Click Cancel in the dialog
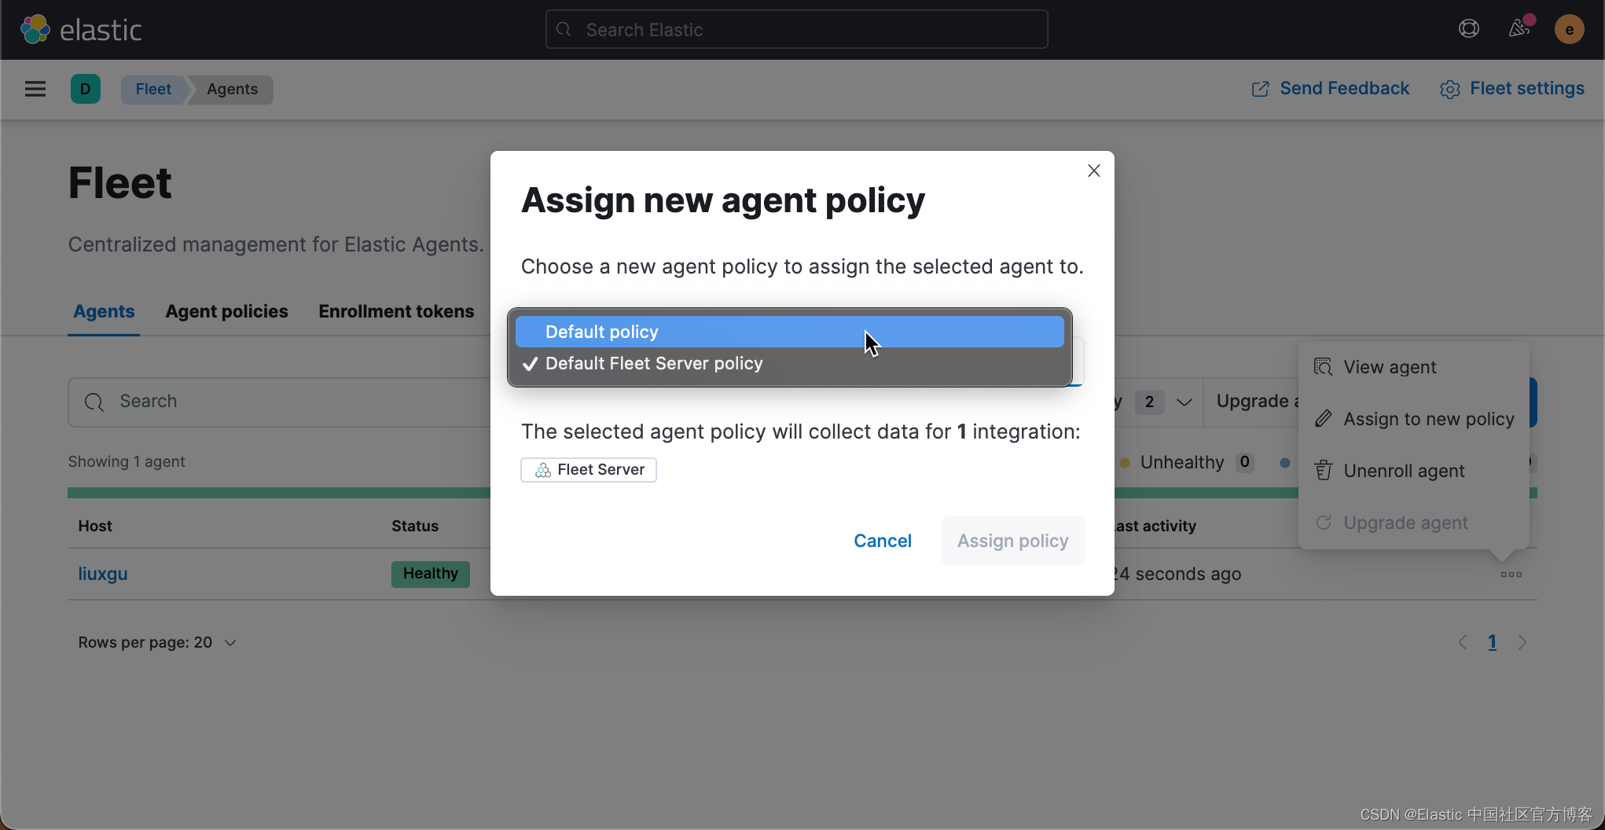Viewport: 1605px width, 830px height. point(882,541)
